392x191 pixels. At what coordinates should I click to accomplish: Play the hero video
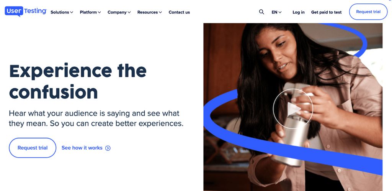click(293, 109)
